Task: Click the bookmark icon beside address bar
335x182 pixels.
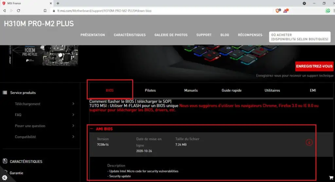Action: coord(45,11)
